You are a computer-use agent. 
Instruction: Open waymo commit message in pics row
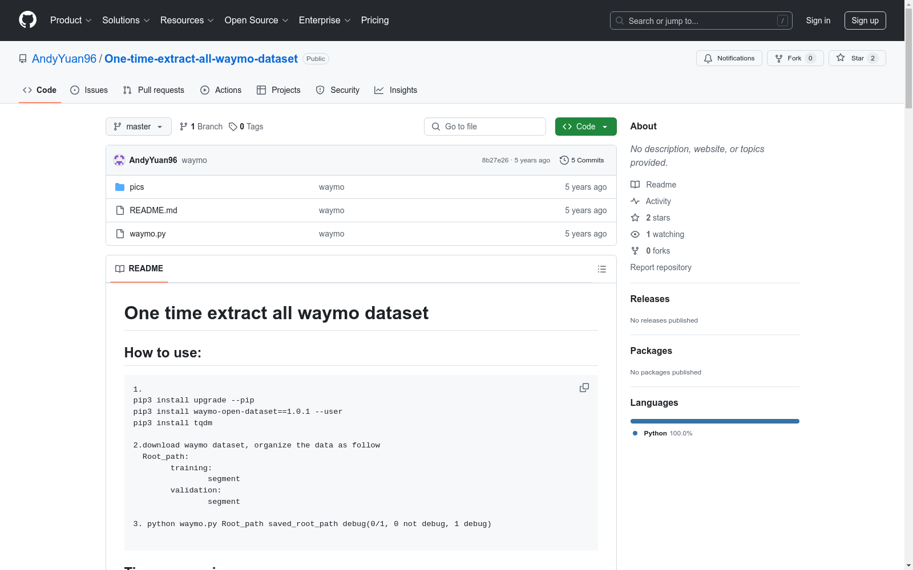pos(332,187)
